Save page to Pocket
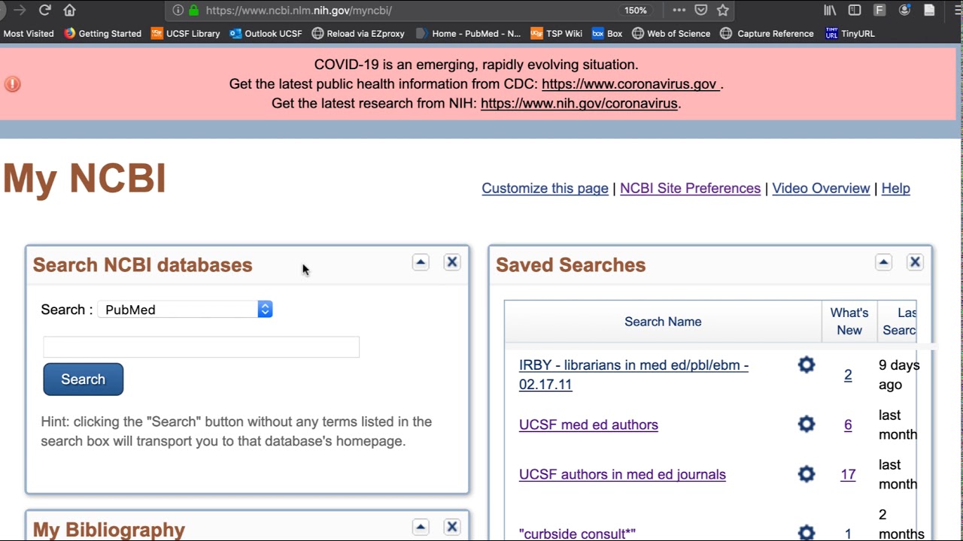963x541 pixels. coord(700,11)
